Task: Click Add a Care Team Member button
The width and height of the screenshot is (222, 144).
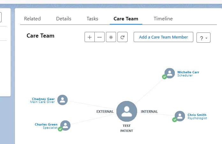Action: tap(163, 37)
